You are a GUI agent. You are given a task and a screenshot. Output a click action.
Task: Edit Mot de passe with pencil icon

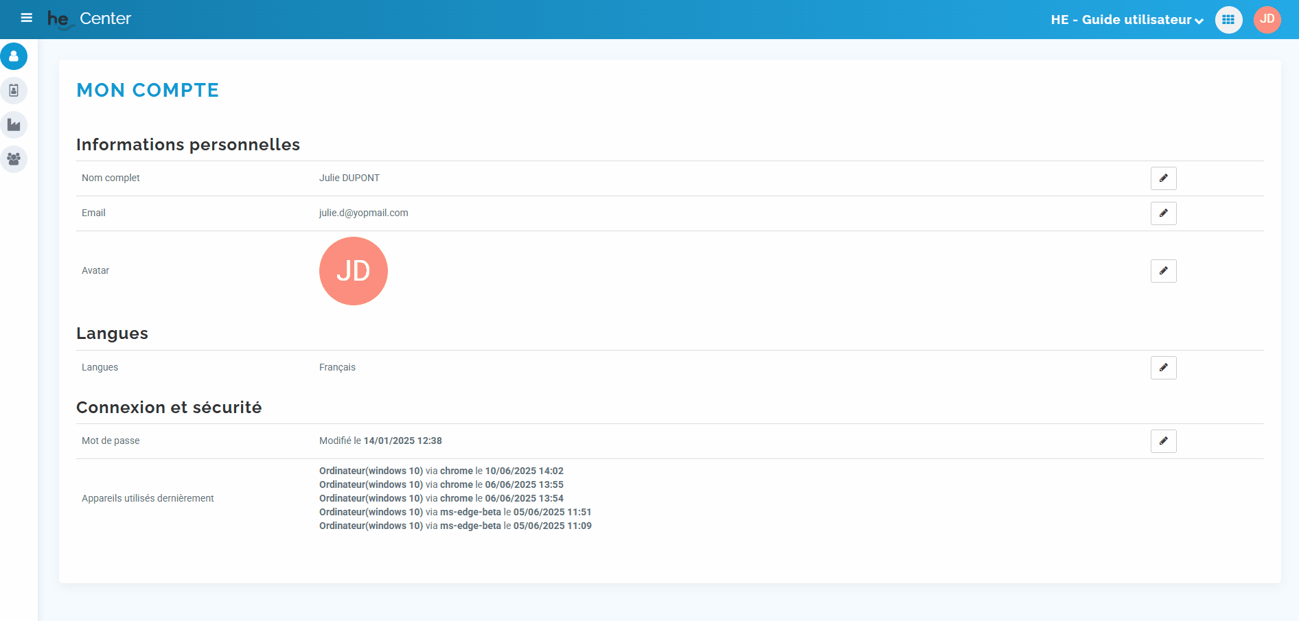point(1163,441)
